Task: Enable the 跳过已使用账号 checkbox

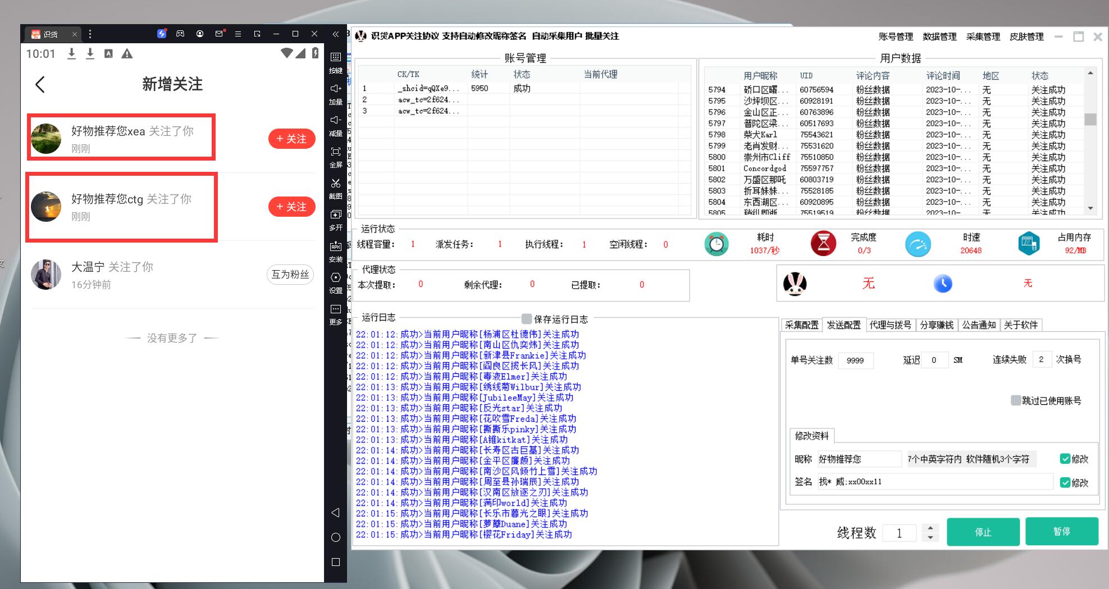Action: coord(1016,400)
